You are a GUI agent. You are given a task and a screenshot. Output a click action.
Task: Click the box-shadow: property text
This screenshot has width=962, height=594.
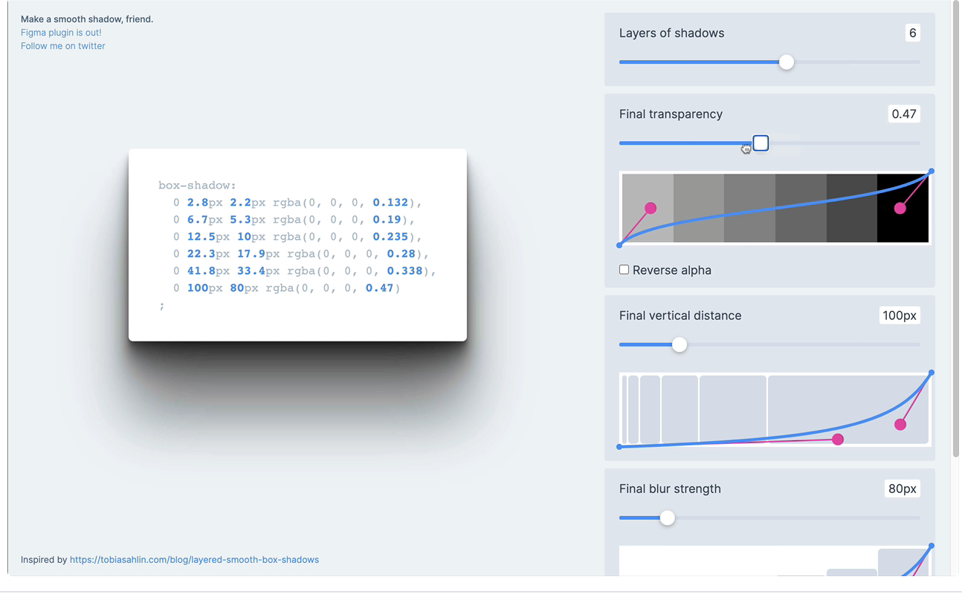point(197,186)
